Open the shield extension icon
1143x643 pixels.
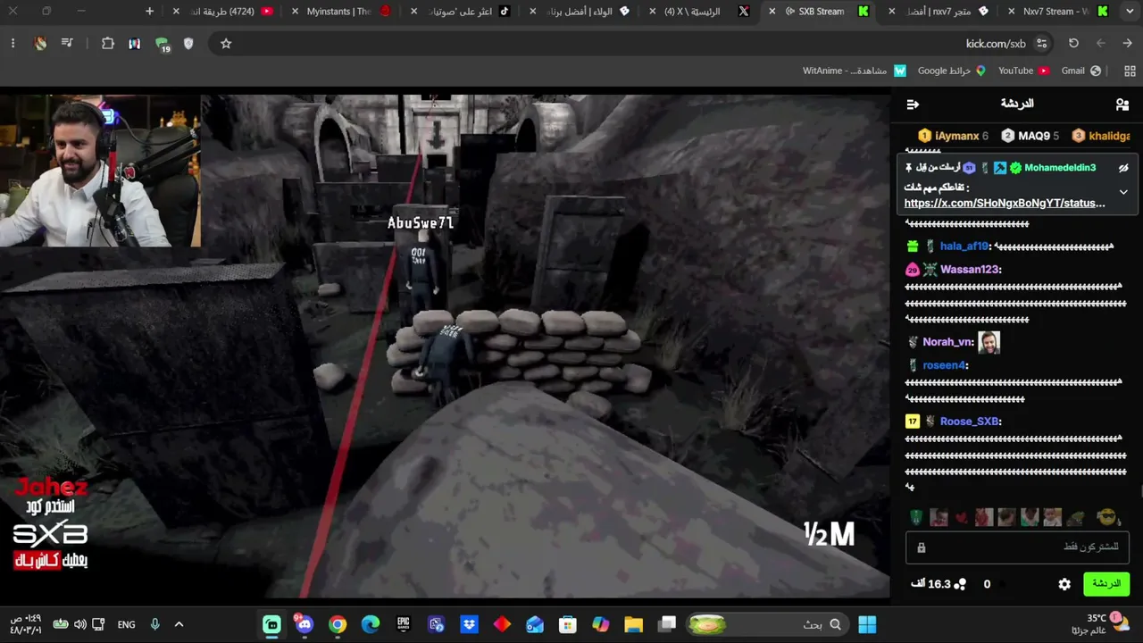point(188,44)
